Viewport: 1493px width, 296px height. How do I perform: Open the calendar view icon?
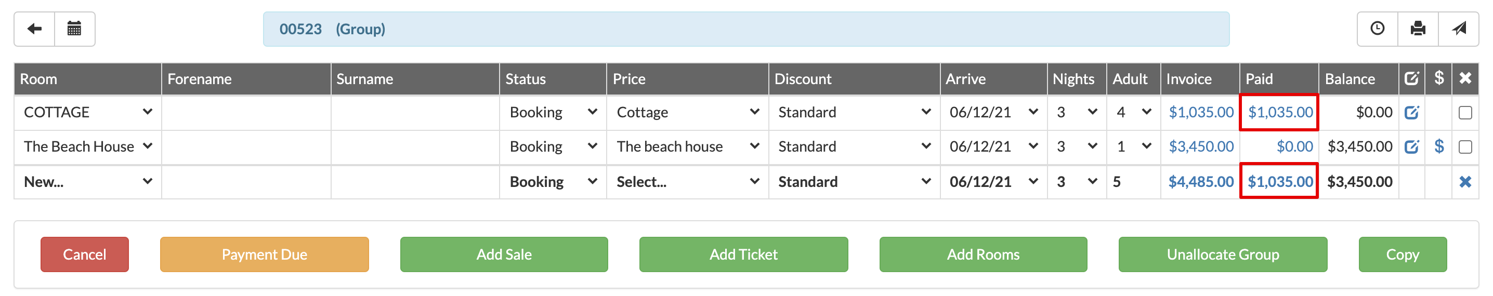(x=74, y=29)
